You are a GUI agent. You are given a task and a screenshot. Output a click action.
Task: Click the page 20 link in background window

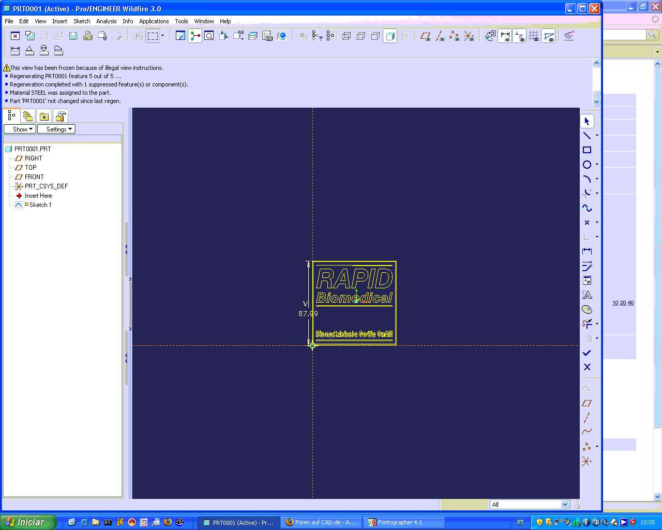623,303
